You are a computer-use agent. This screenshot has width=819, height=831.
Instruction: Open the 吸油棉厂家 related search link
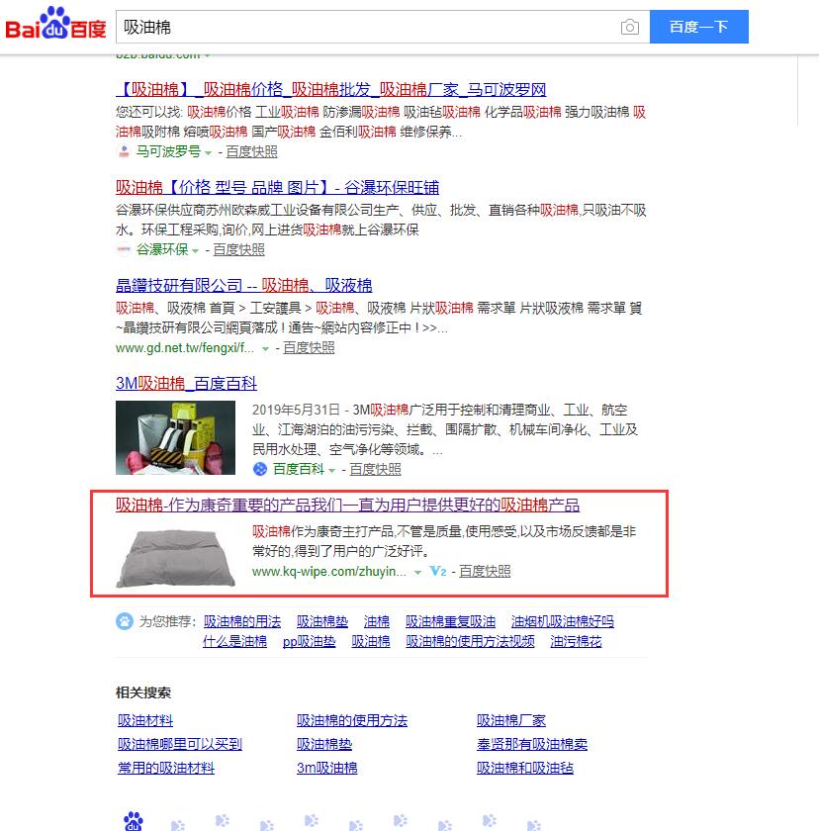coord(510,721)
